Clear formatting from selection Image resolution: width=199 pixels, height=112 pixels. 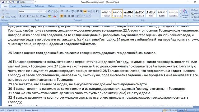point(56,12)
